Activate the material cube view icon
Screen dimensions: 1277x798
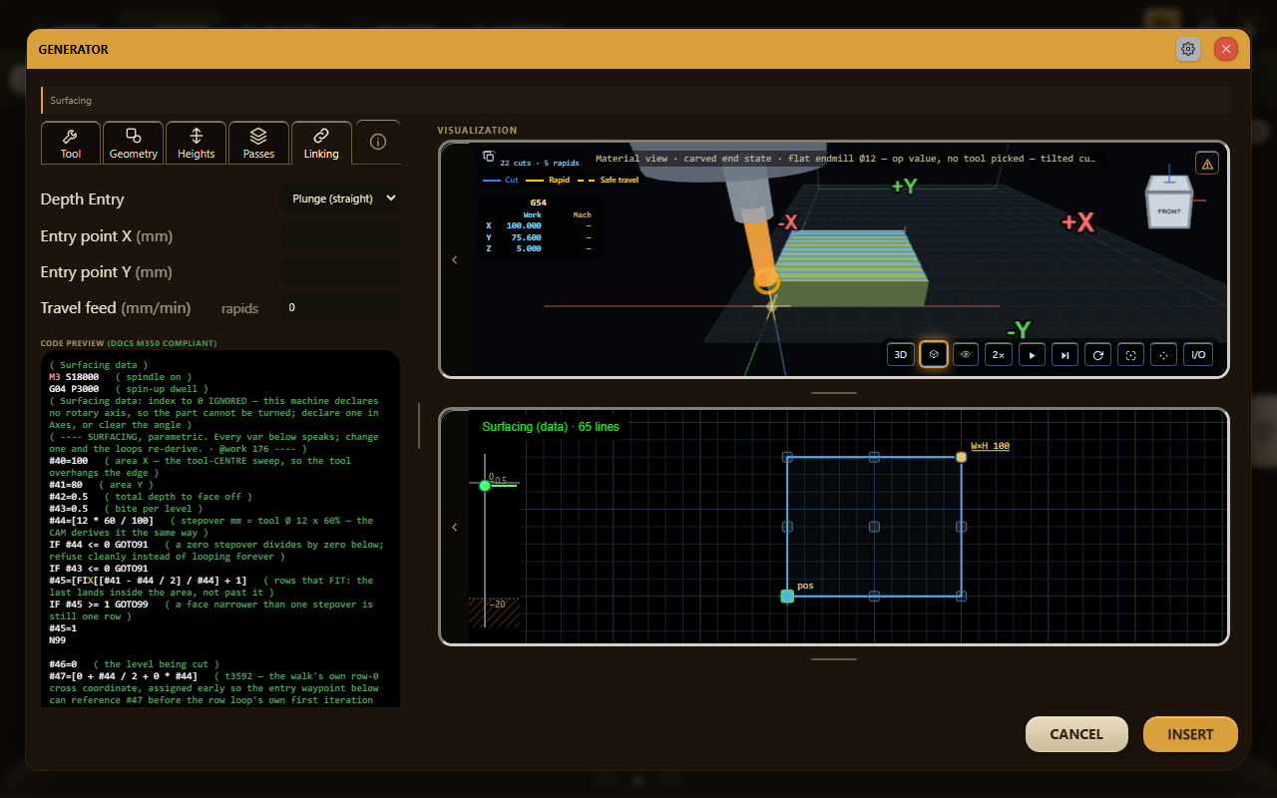[933, 354]
